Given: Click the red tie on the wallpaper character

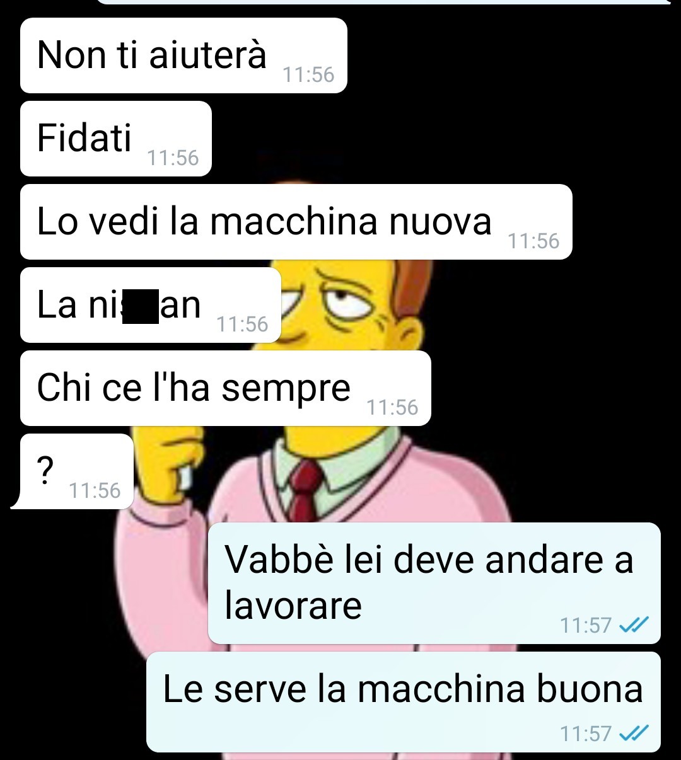Looking at the screenshot, I should [305, 488].
